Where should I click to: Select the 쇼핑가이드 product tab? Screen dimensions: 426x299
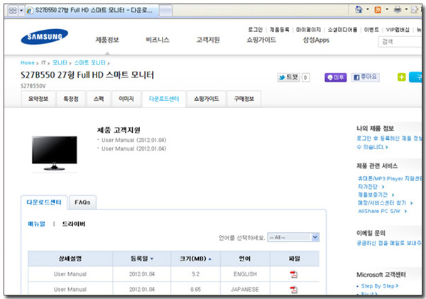click(x=206, y=99)
